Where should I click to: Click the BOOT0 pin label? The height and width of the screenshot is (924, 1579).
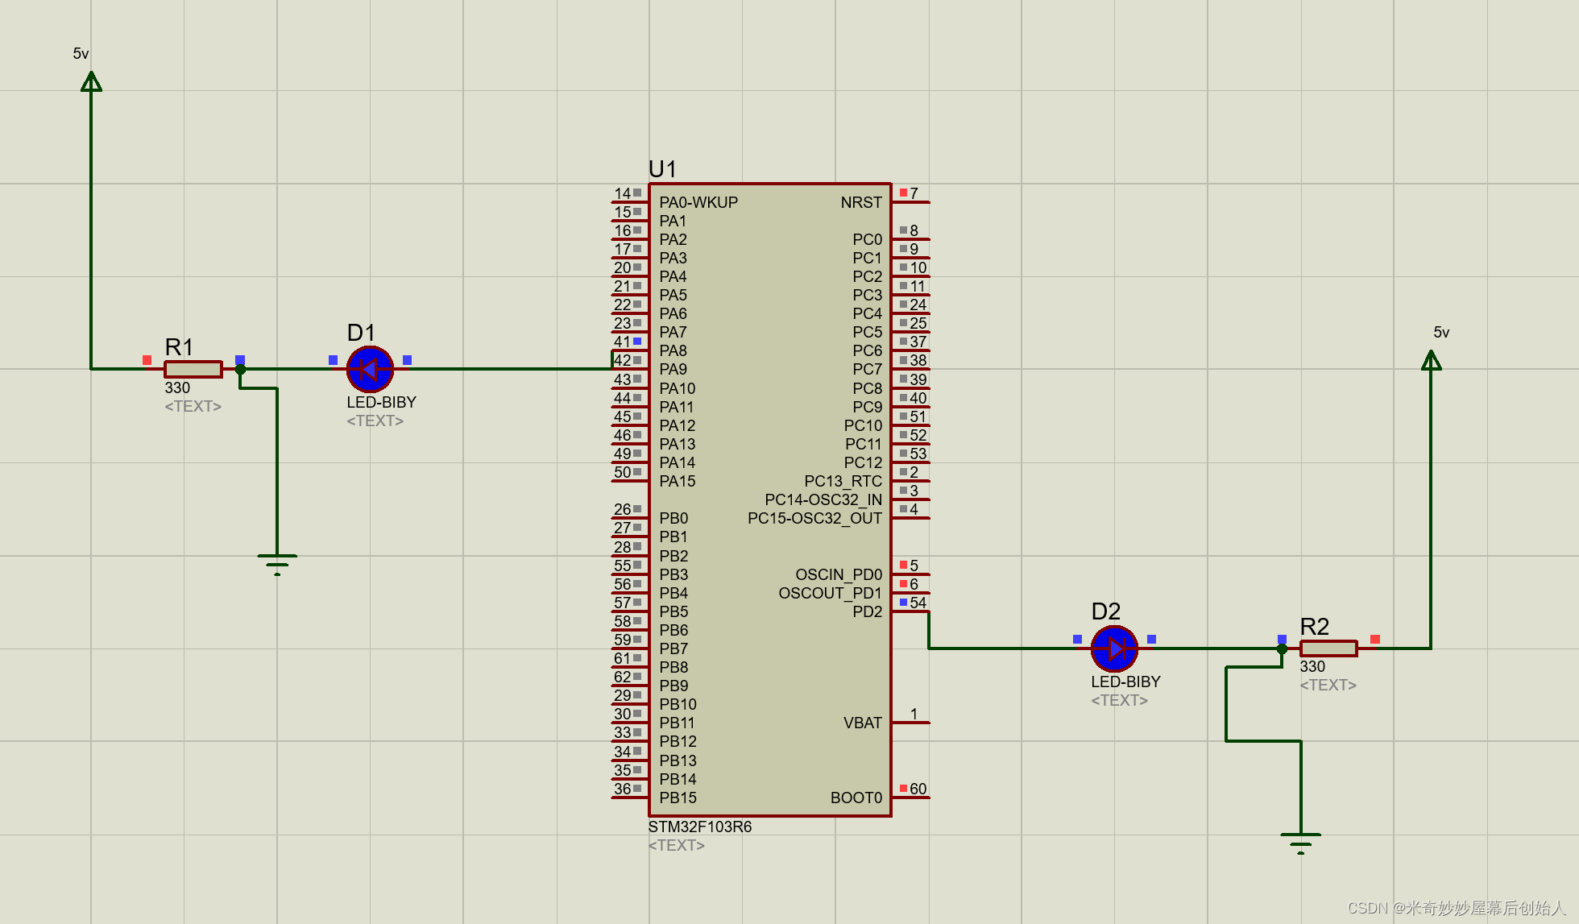[x=856, y=798]
